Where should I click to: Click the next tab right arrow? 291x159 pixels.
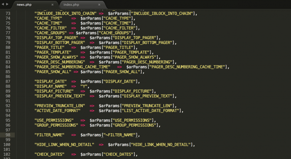7,4
